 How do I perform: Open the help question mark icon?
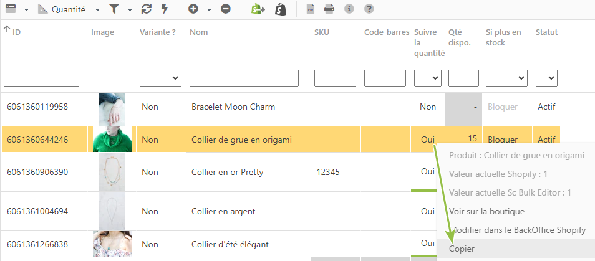[369, 9]
